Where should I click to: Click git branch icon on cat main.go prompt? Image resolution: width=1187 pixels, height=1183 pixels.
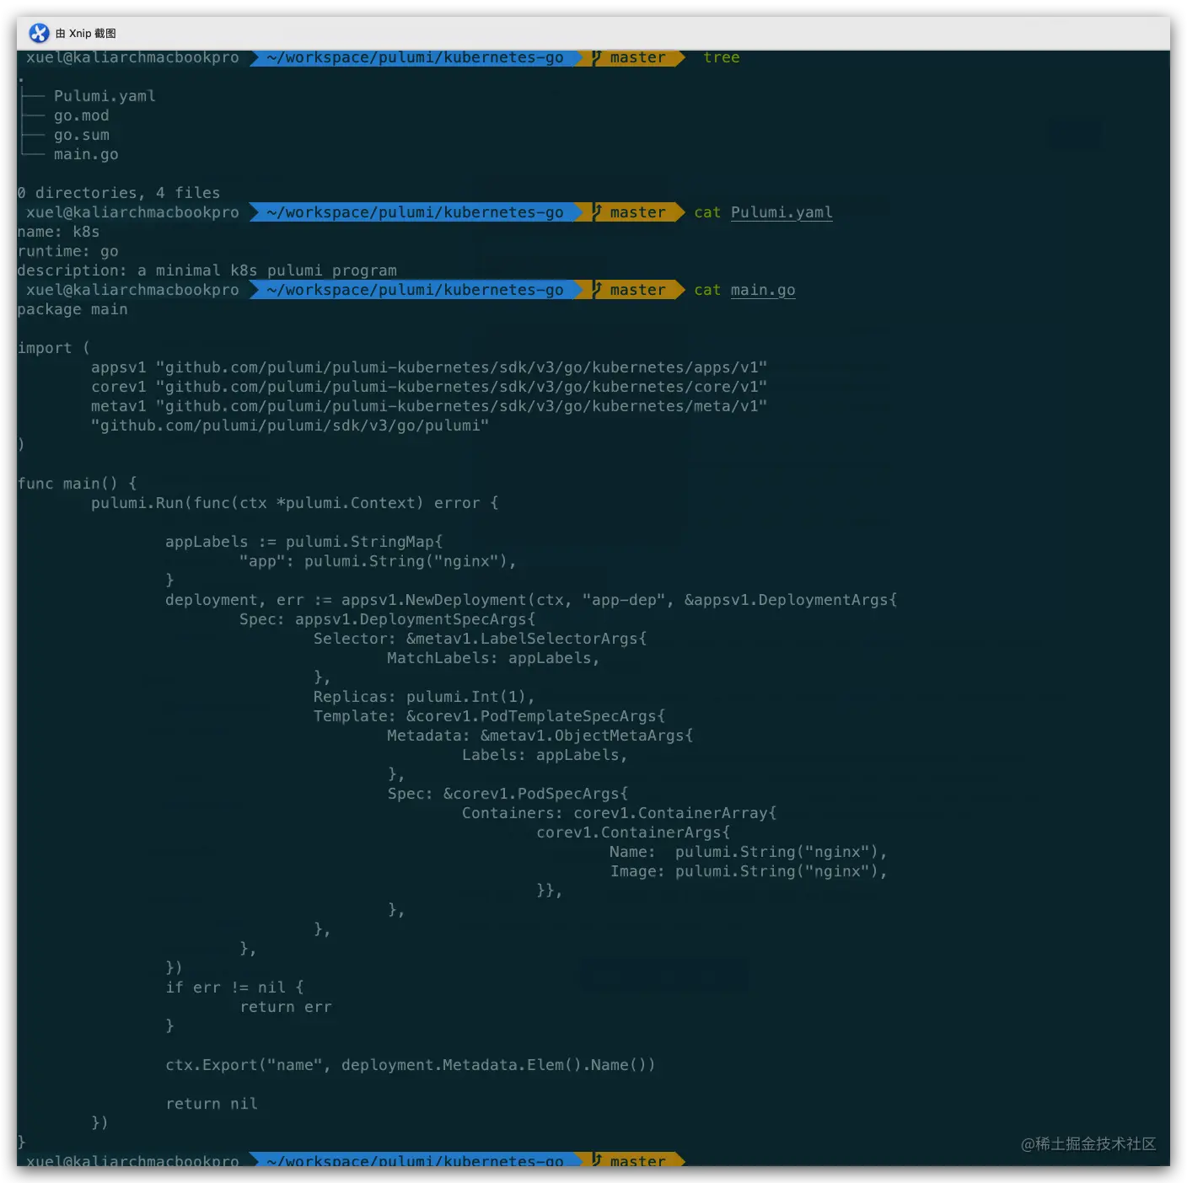click(x=597, y=290)
